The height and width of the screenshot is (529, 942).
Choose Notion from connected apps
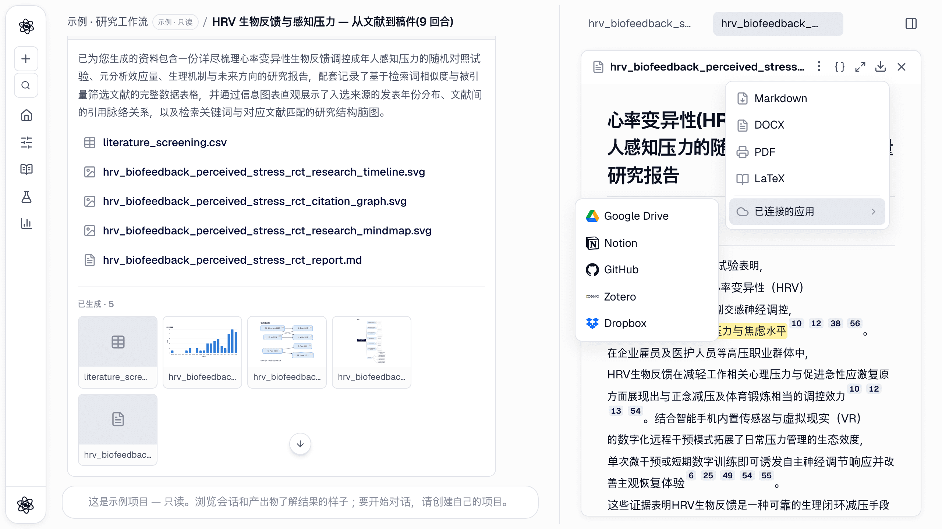click(x=647, y=243)
